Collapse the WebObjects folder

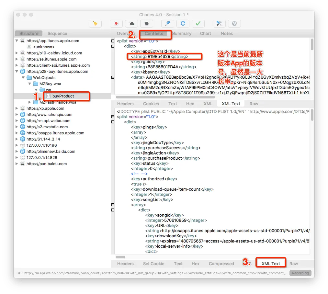coord(23,78)
